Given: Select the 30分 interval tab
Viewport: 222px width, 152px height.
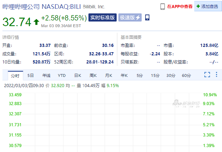Looking at the screenshot, I should point(171,75).
